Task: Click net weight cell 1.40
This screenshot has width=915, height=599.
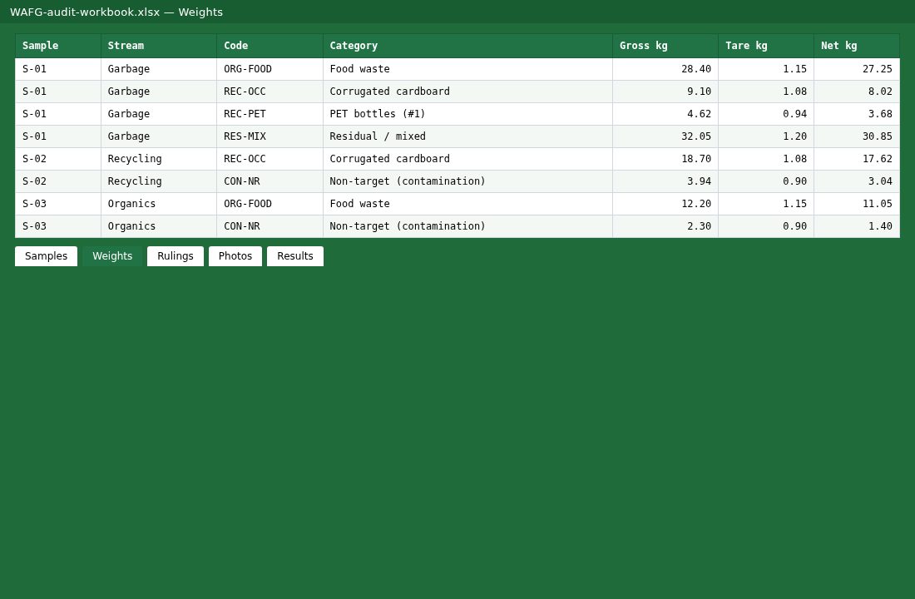Action: [857, 226]
